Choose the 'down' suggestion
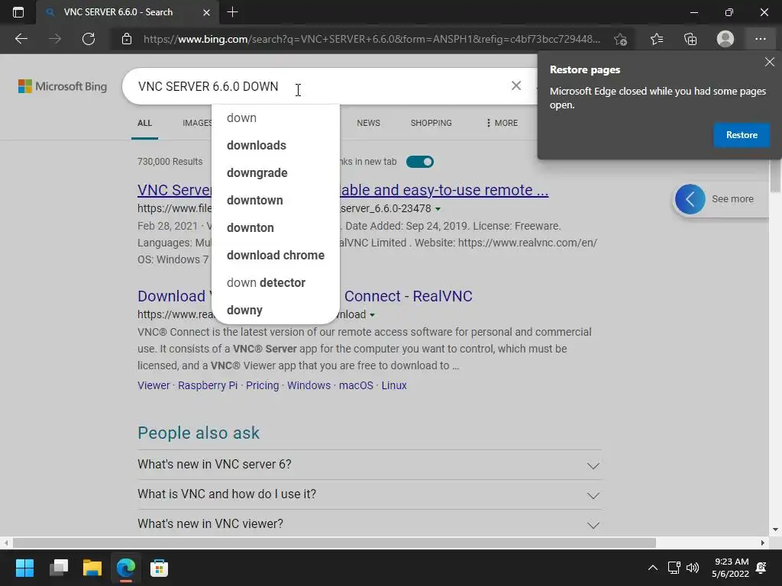 275,118
